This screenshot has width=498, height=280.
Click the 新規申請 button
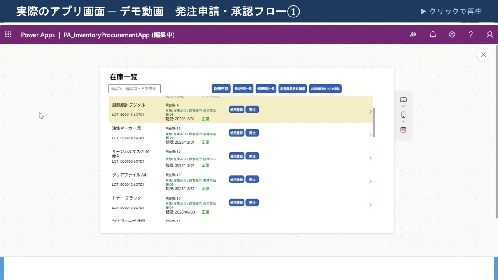221,89
